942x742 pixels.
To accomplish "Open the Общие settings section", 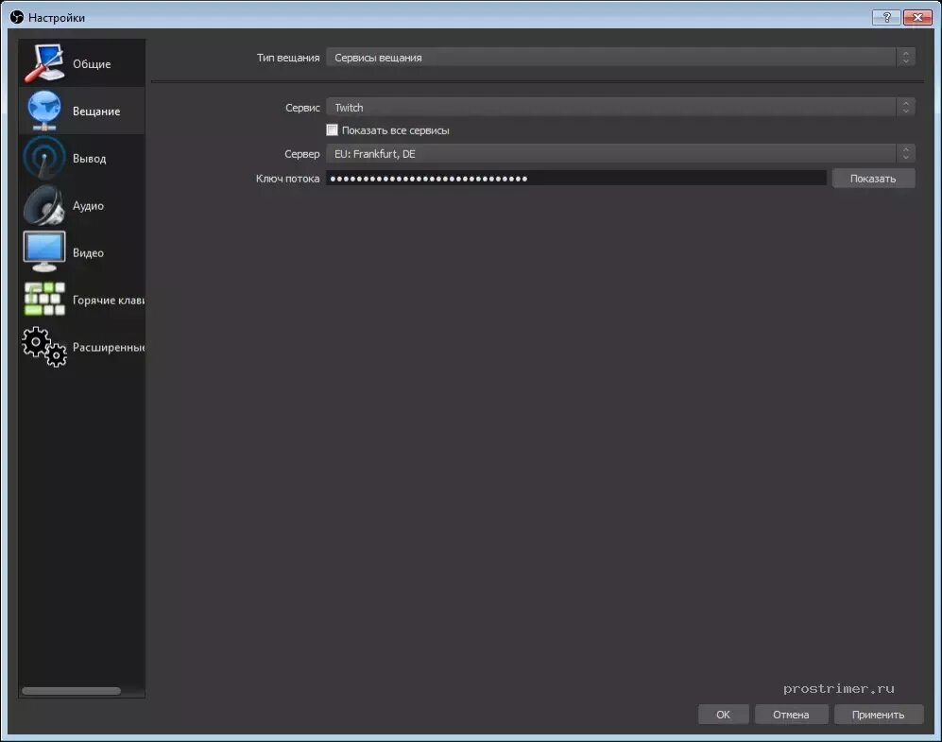I will [x=81, y=63].
